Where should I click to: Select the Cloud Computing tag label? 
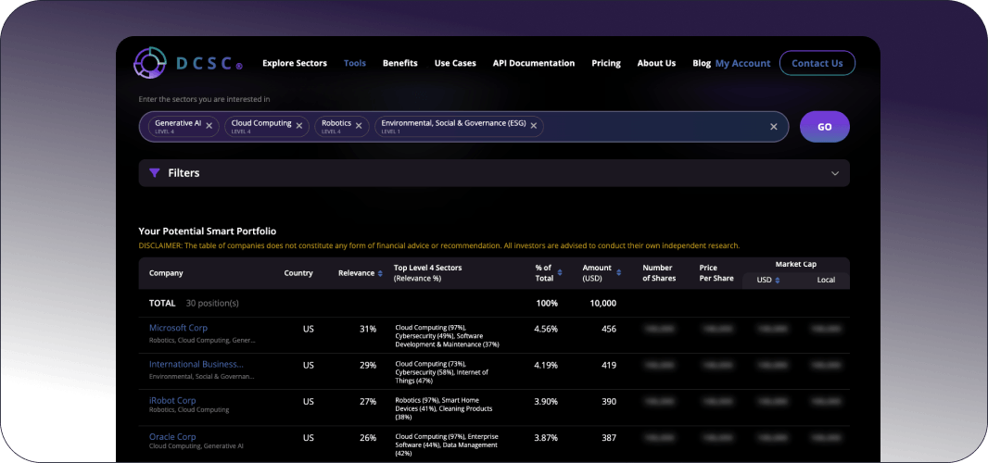coord(260,123)
